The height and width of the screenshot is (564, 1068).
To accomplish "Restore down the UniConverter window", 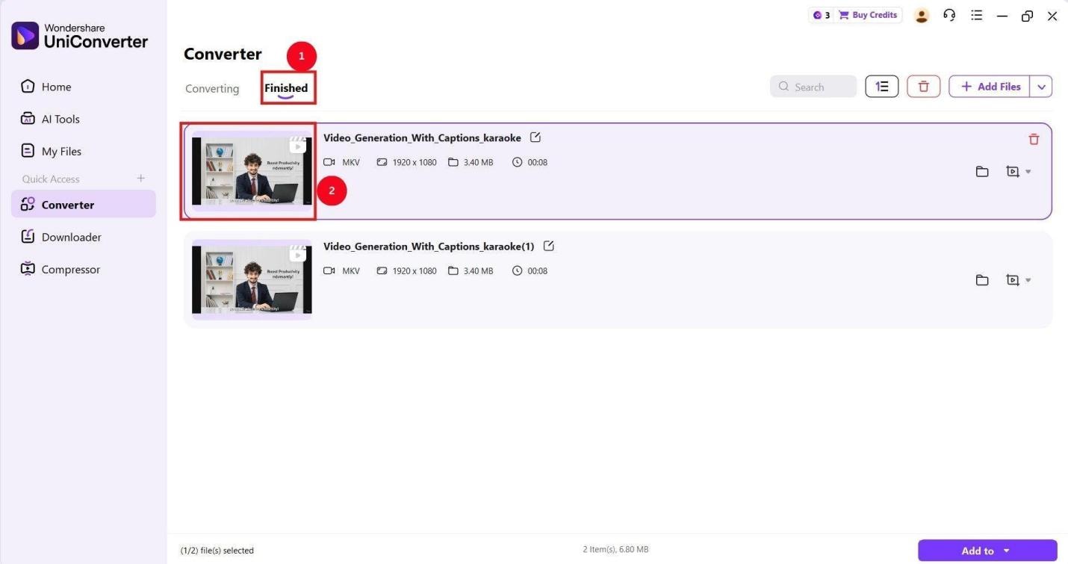I will tap(1027, 16).
